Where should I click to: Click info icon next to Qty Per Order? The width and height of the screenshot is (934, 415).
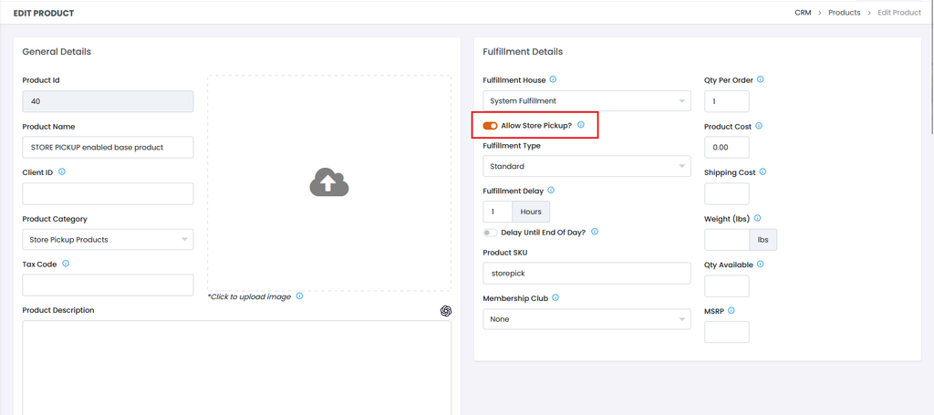(x=761, y=79)
